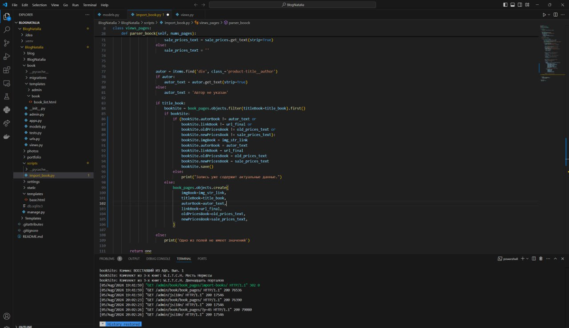Open the Search view in activity bar
The image size is (569, 328).
(x=7, y=29)
